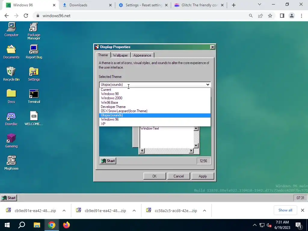Choose Current in theme list
Image resolution: width=308 pixels, height=231 pixels.
pyautogui.click(x=155, y=90)
